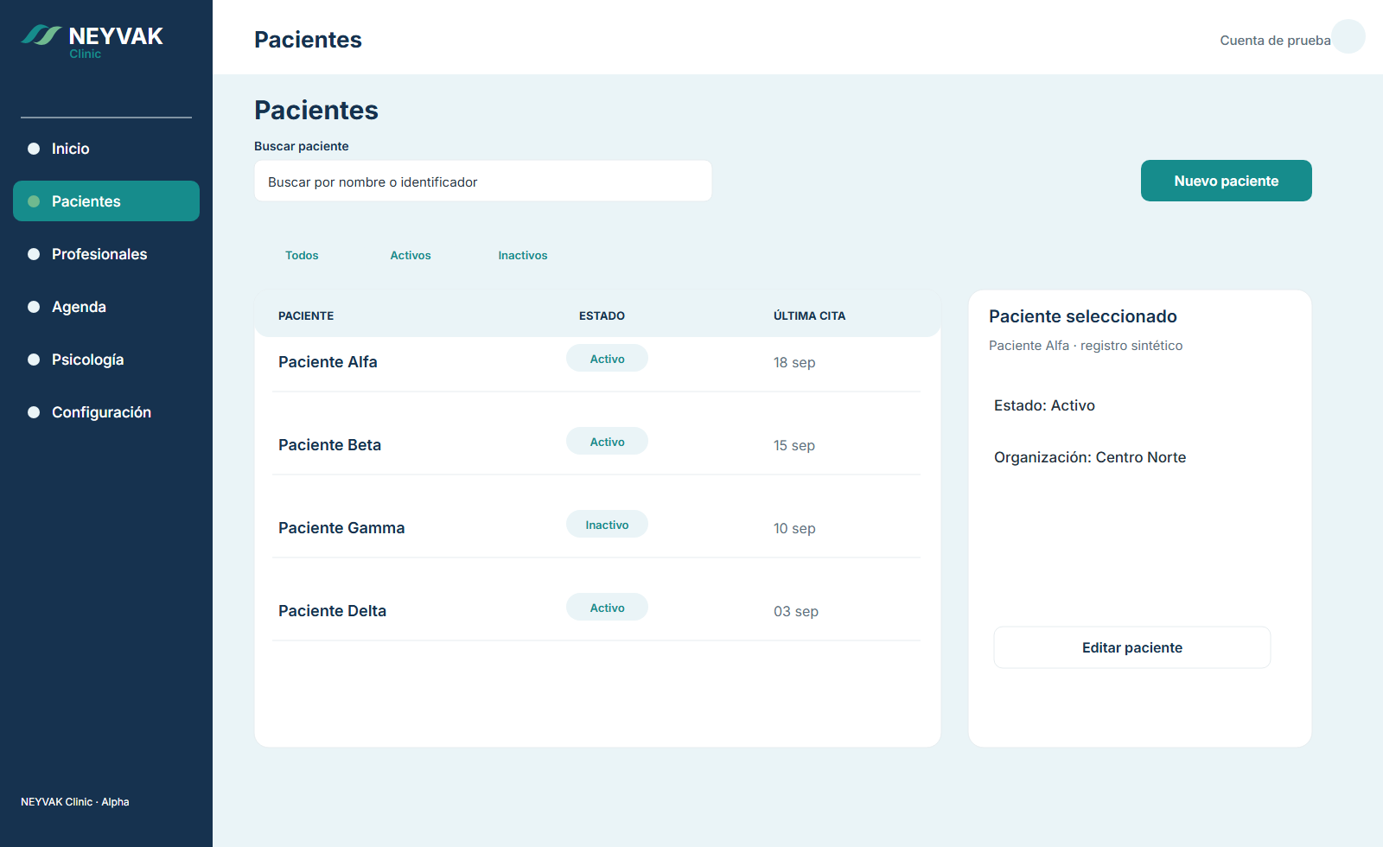This screenshot has height=847, width=1383.
Task: Open Profesionales section
Action: point(106,254)
